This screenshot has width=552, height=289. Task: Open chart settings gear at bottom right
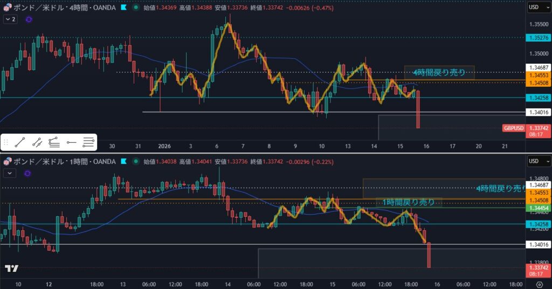click(539, 285)
